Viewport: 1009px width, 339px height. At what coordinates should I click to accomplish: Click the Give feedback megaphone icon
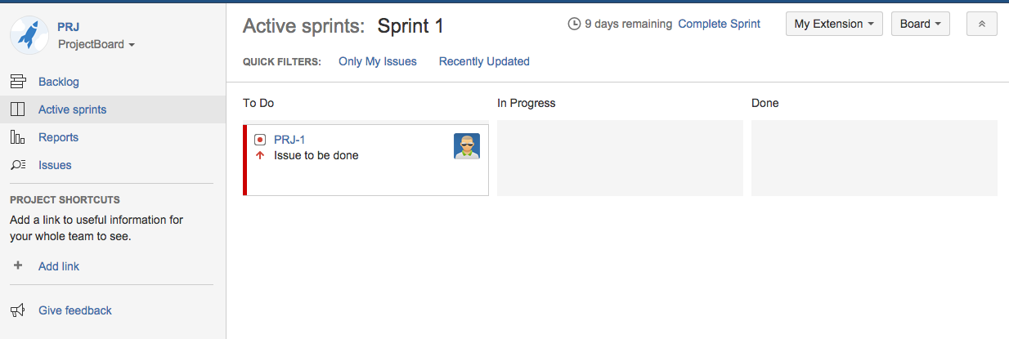pos(18,310)
